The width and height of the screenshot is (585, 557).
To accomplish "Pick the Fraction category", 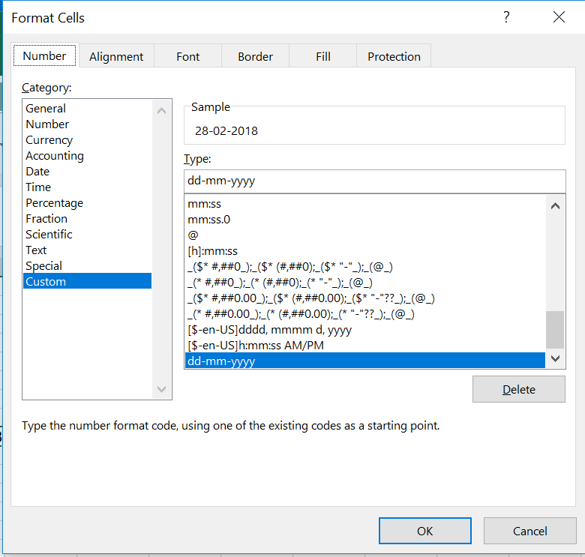I will click(x=87, y=218).
